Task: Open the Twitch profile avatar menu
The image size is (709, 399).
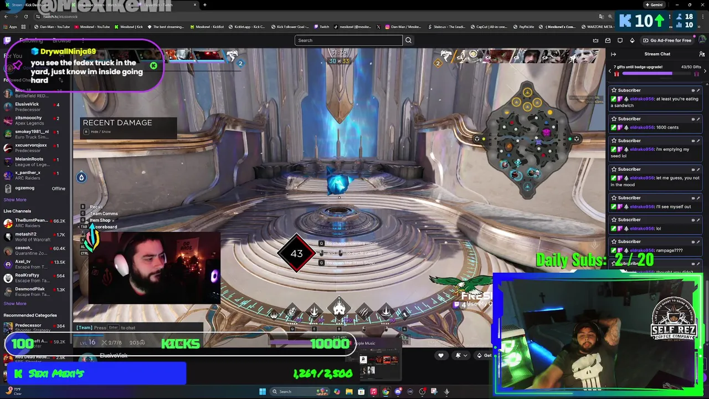Action: click(x=701, y=40)
